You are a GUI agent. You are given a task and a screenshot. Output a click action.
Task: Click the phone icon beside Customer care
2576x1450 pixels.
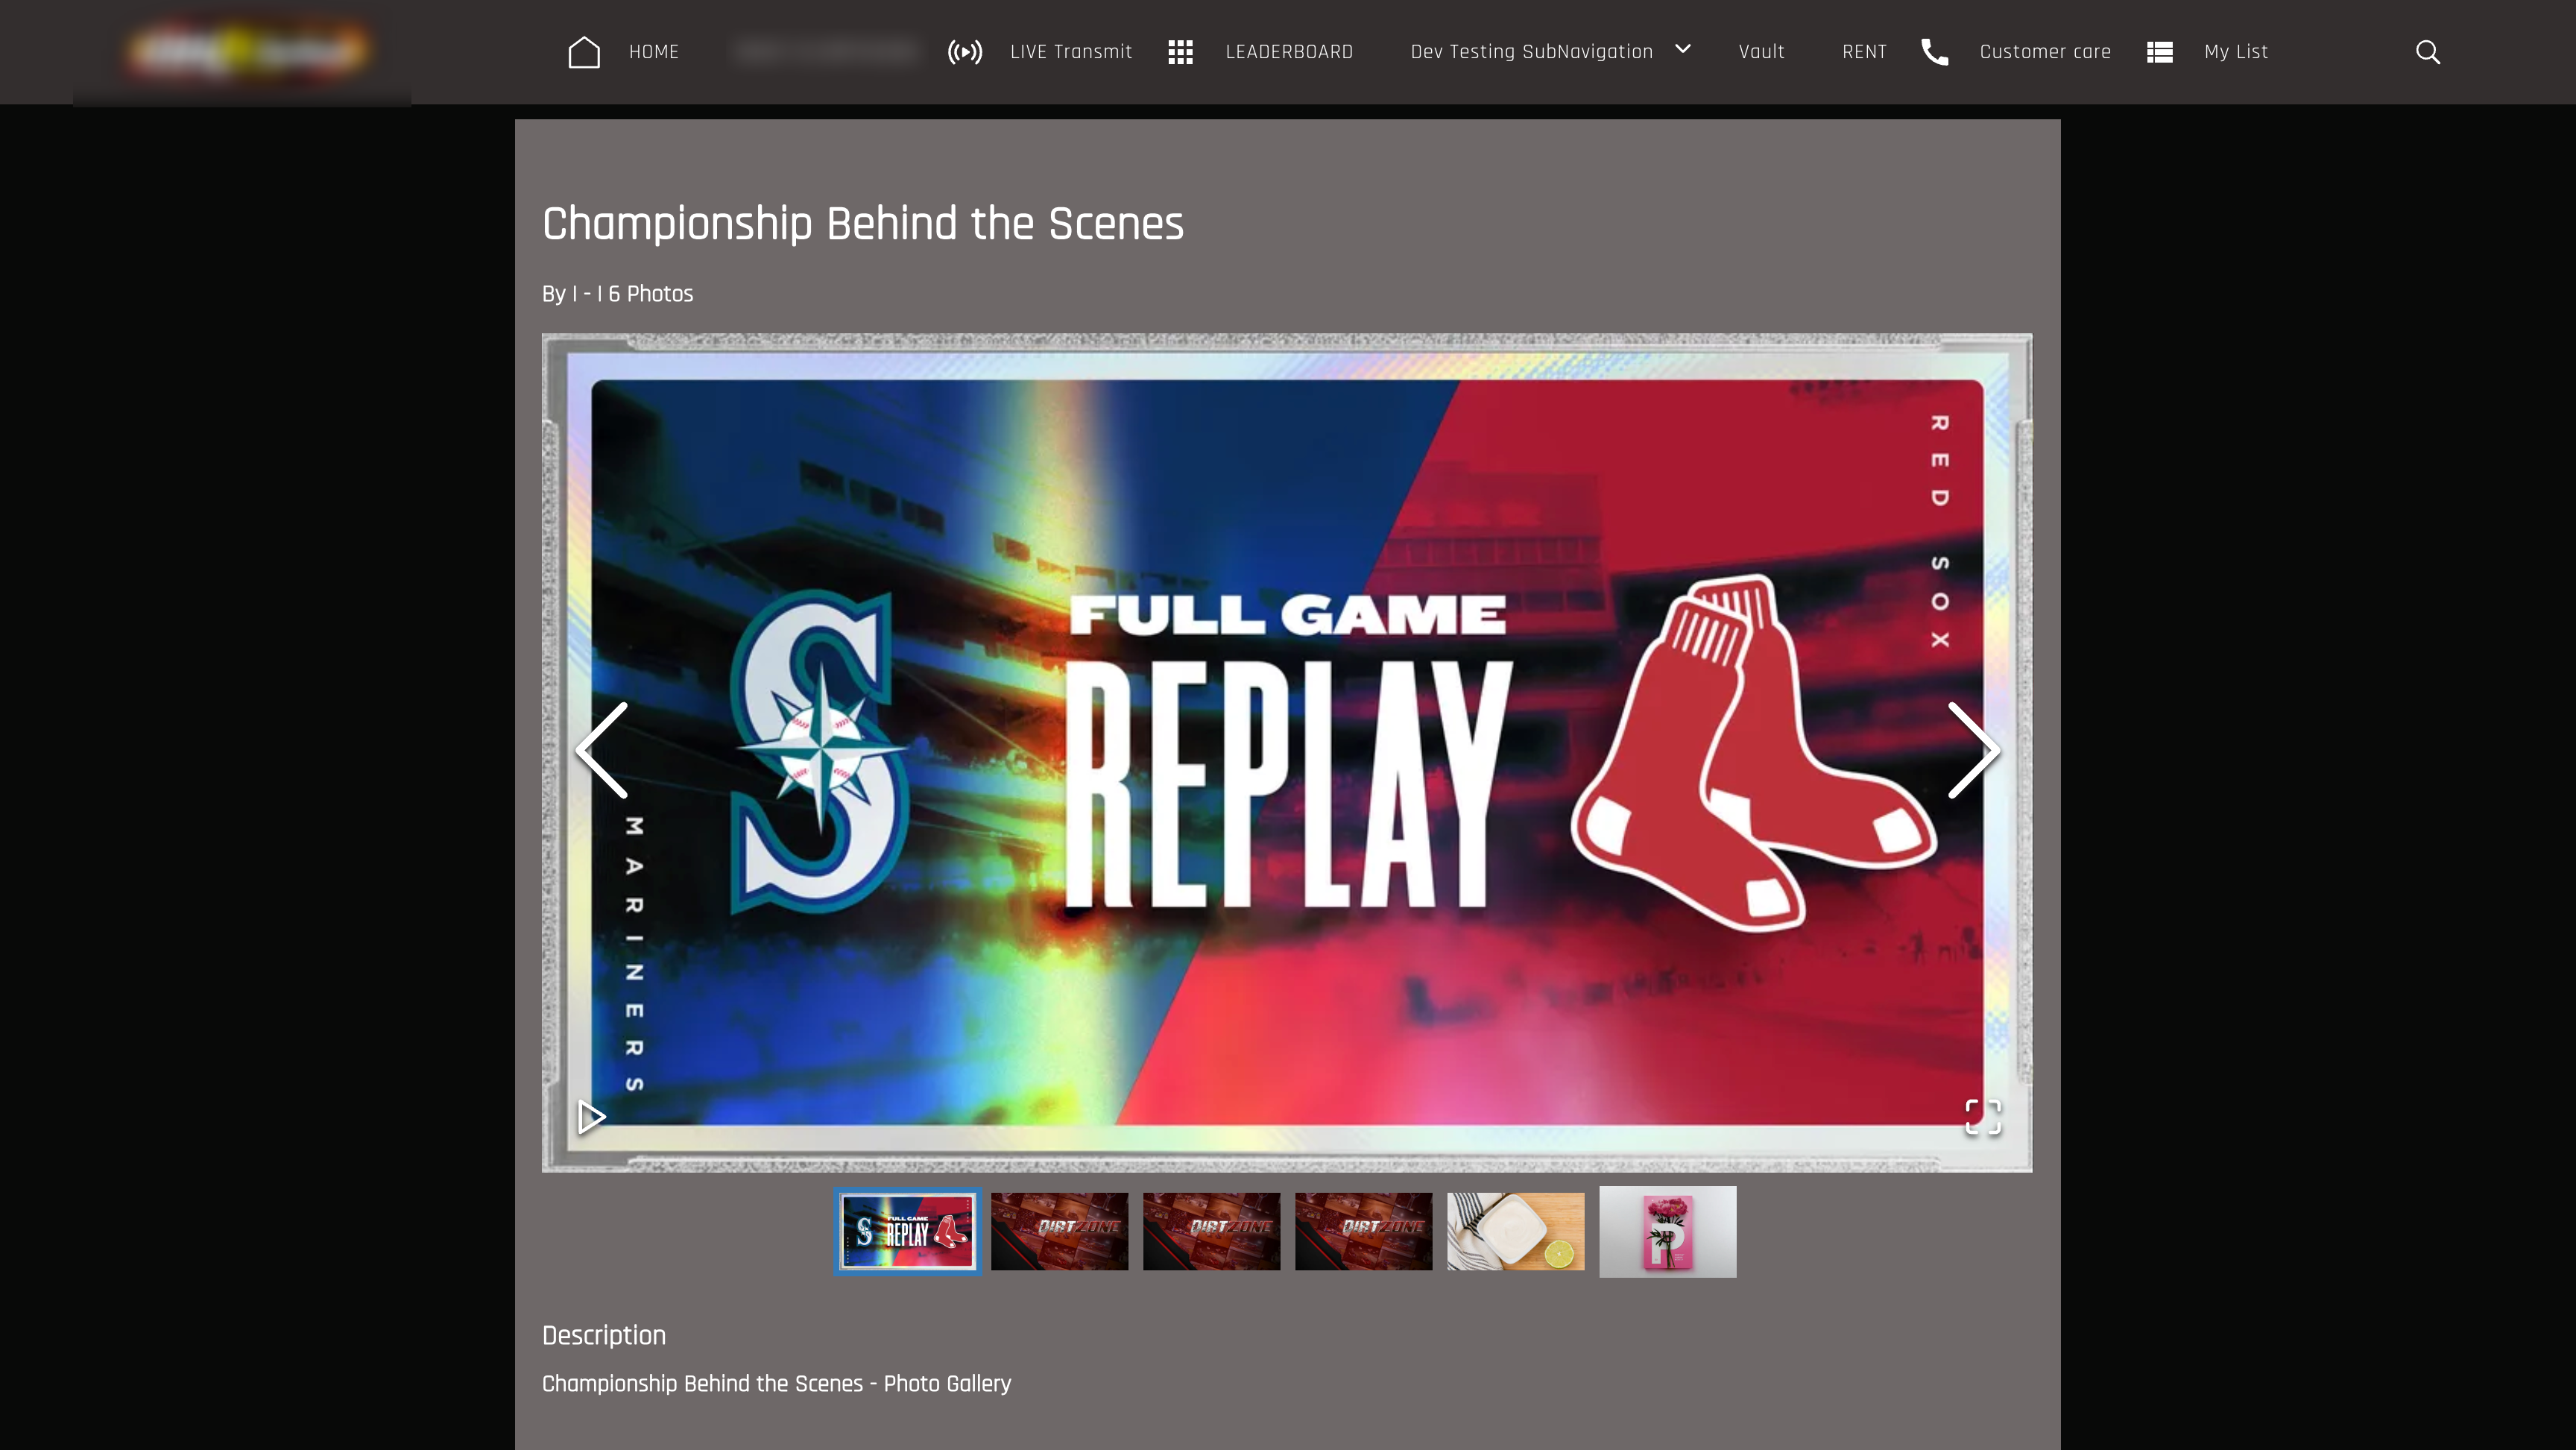click(1935, 52)
